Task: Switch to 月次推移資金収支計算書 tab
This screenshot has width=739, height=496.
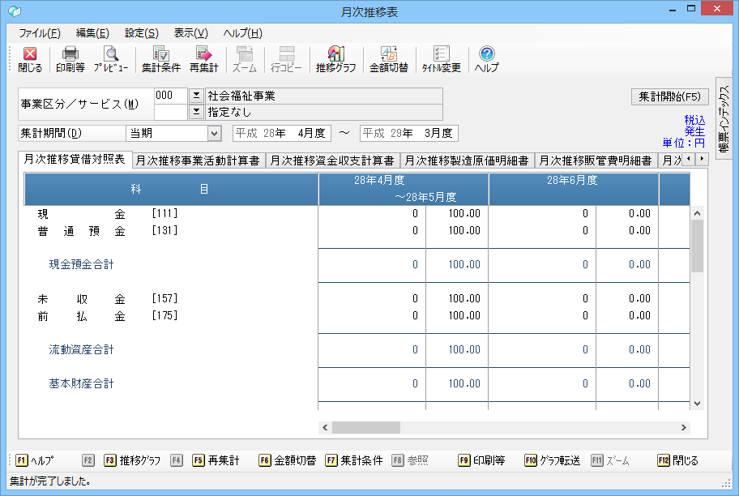Action: 332,160
